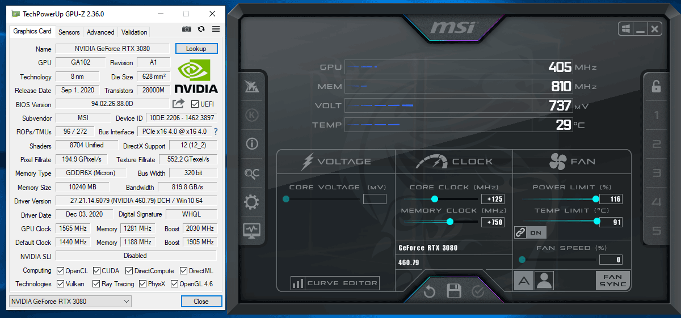Click the user-defined fan profile icon

[x=544, y=280]
